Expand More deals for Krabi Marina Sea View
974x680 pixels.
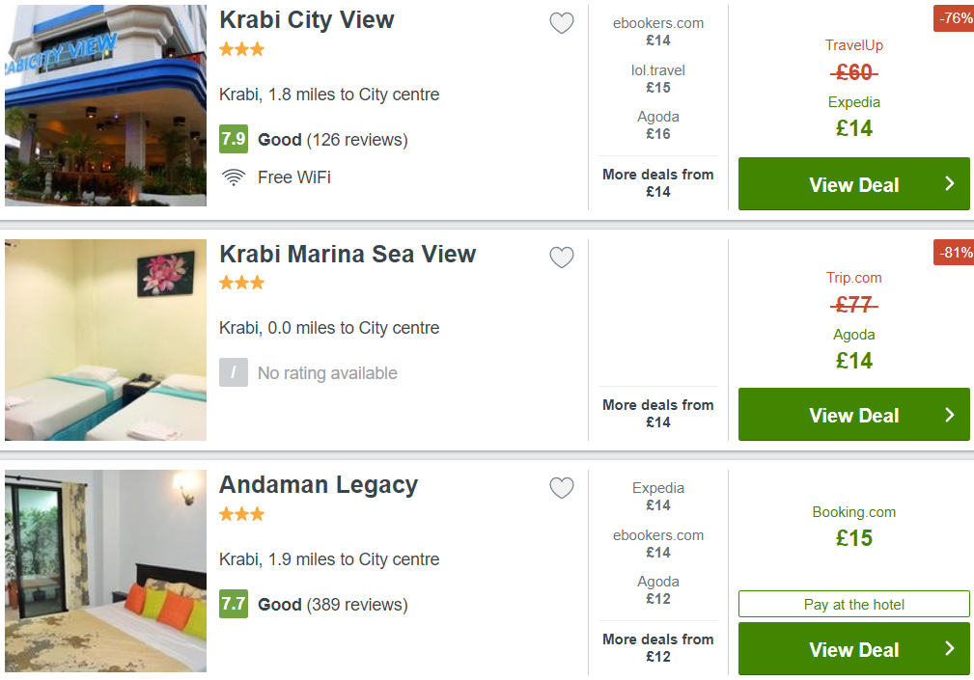(657, 413)
